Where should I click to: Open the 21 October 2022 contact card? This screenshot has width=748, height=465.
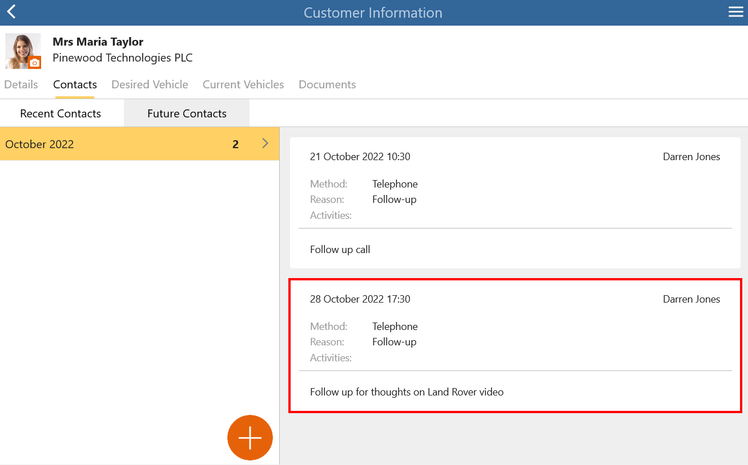click(515, 203)
